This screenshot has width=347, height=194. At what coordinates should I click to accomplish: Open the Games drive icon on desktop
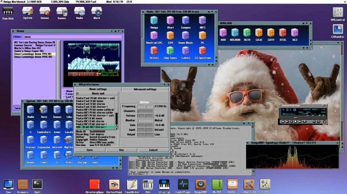62,13
